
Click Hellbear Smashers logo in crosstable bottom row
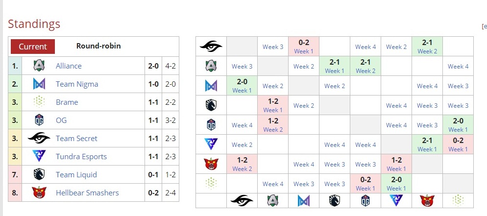(x=427, y=200)
